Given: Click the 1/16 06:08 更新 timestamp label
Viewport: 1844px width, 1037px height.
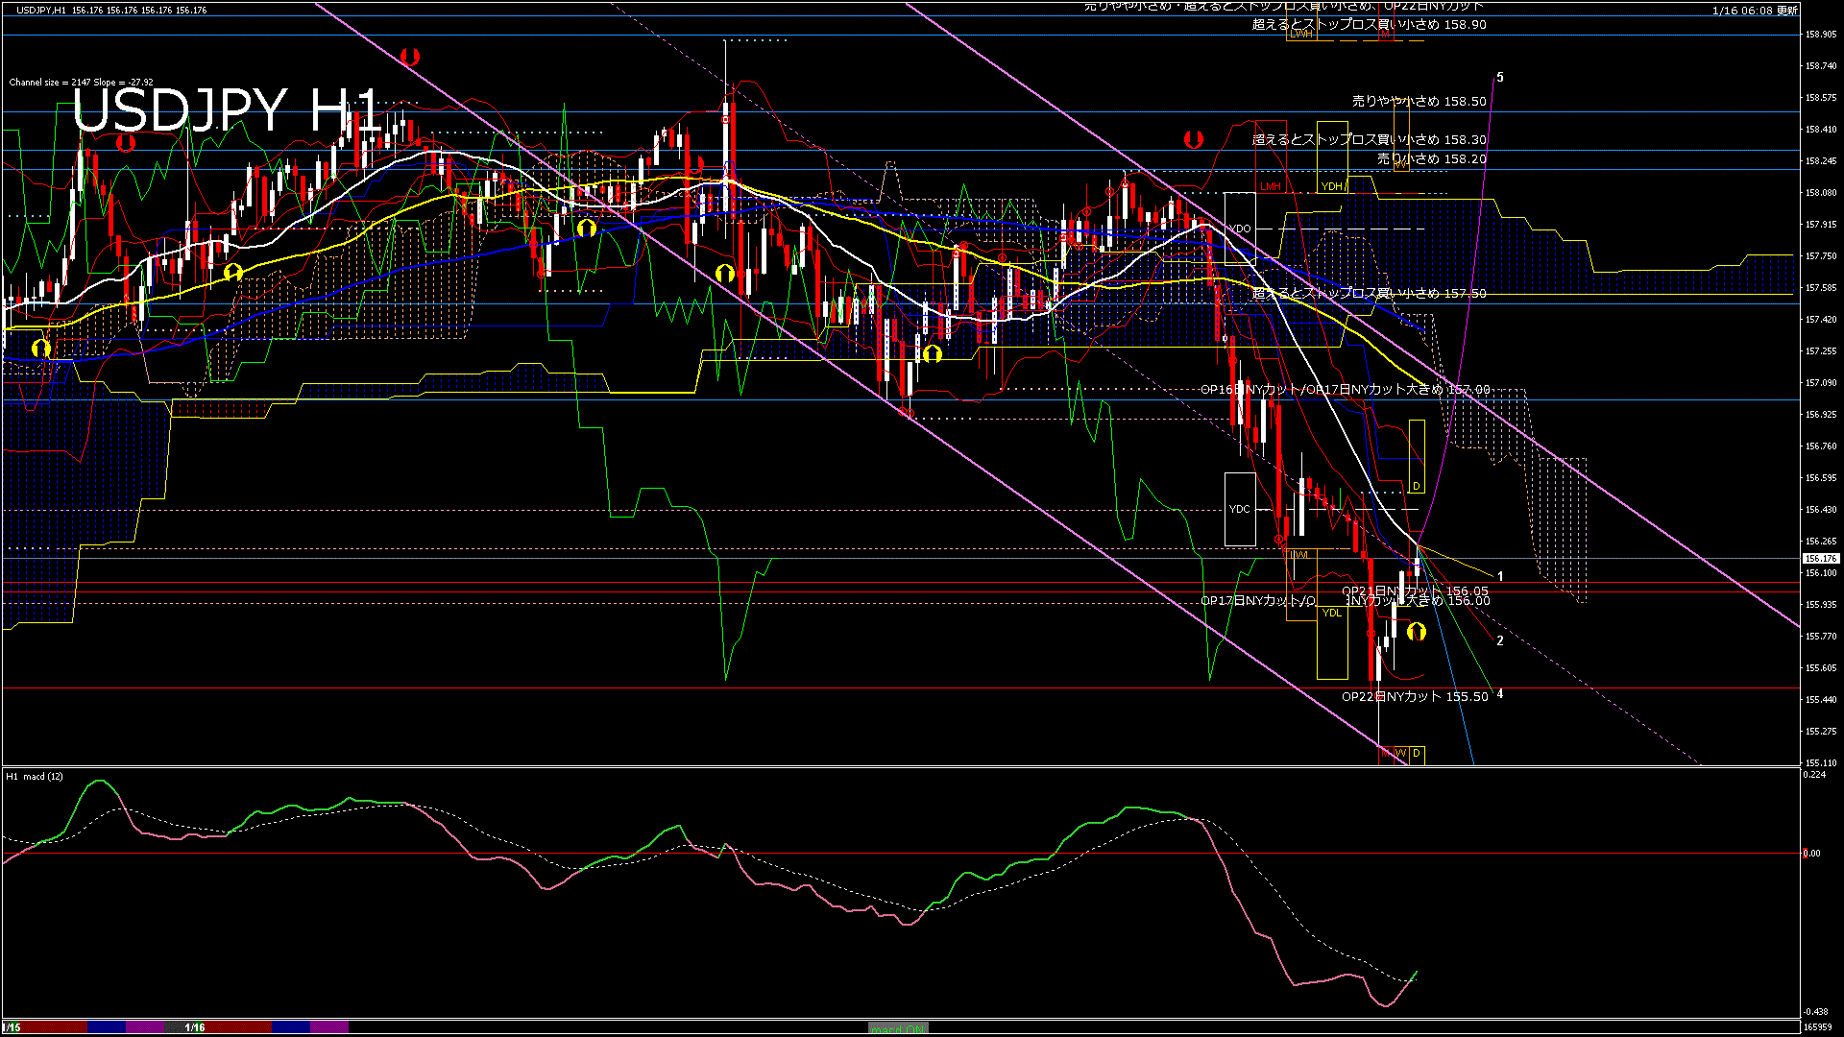Looking at the screenshot, I should [1754, 11].
